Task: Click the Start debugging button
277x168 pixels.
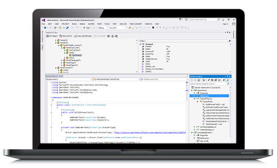Action: (x=87, y=28)
